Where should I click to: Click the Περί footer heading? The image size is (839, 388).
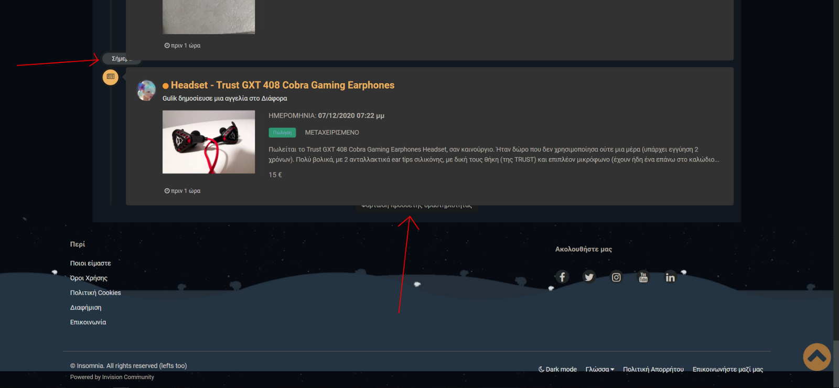point(78,244)
